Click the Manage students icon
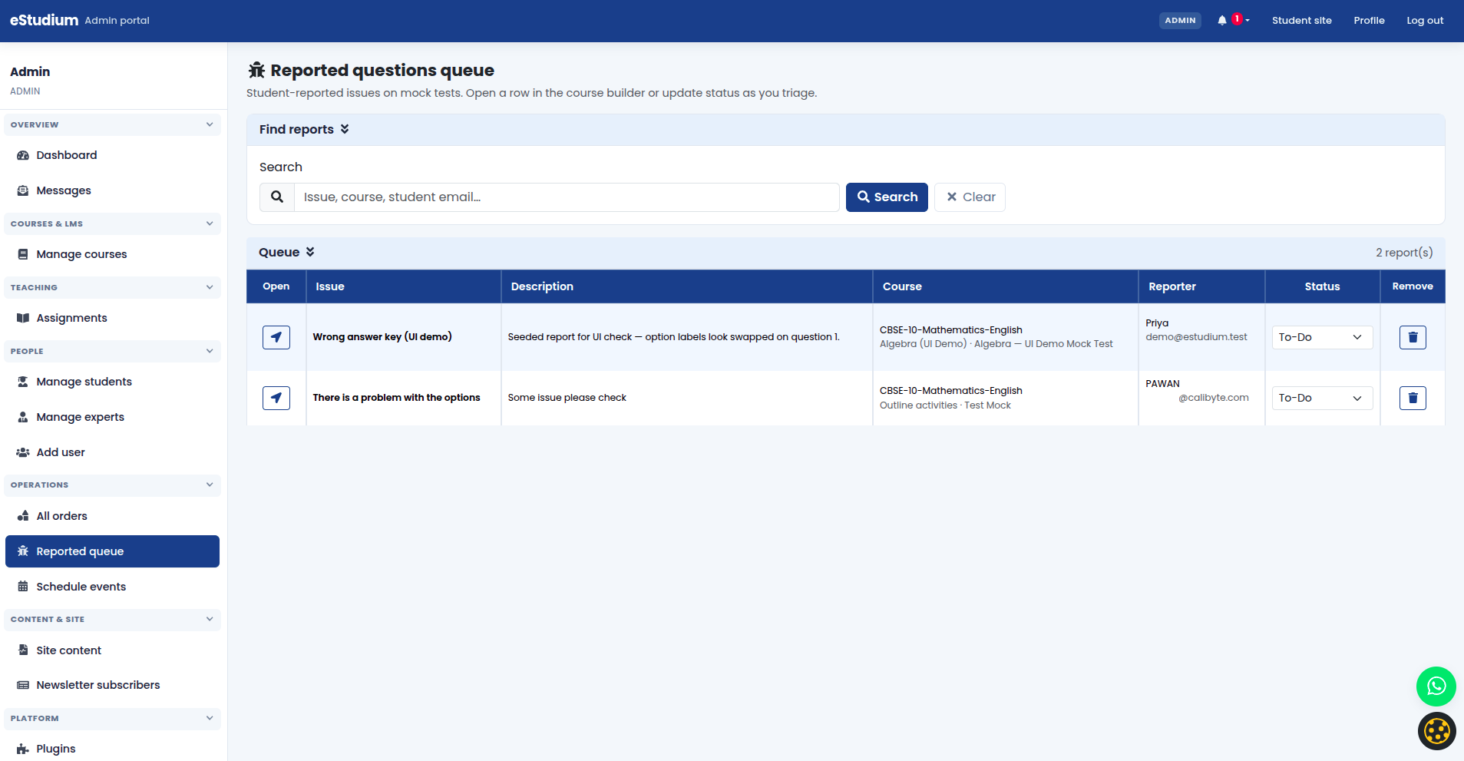1464x761 pixels. [23, 382]
